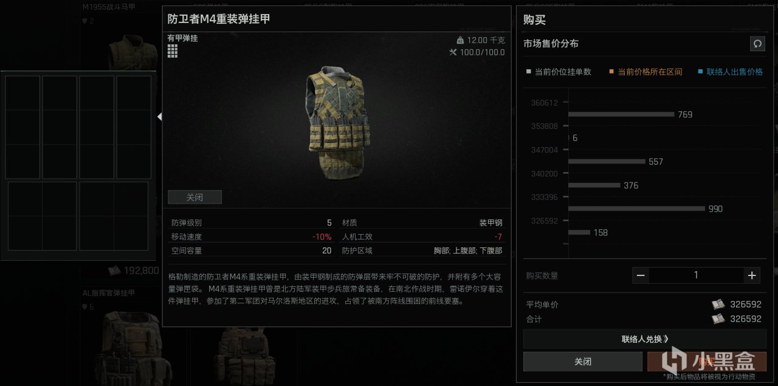Screen dimensions: 778x386
Task: Click the purchase quantity field showing 1
Action: [x=696, y=275]
